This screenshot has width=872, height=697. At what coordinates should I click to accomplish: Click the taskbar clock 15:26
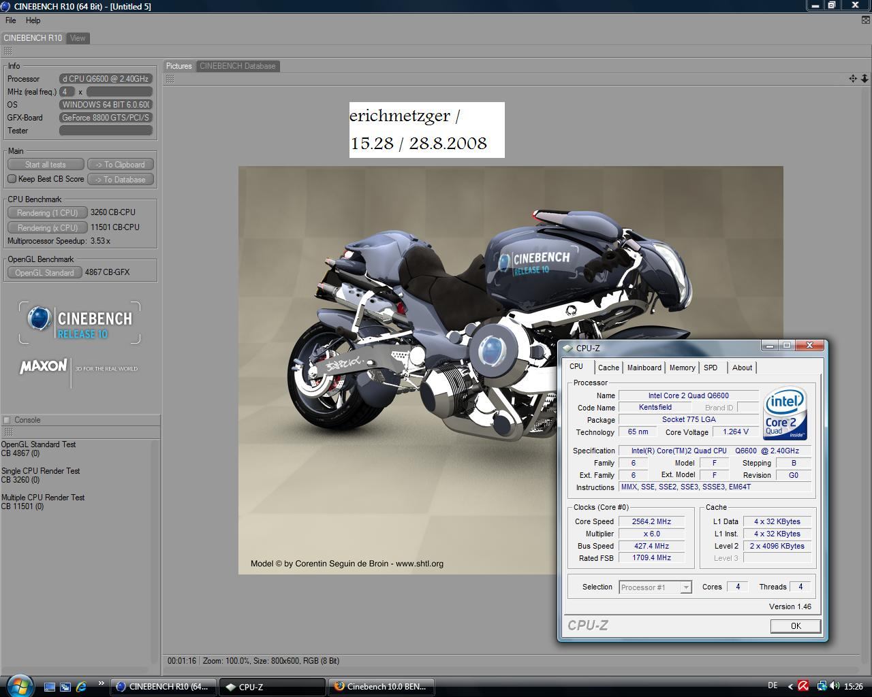tap(854, 687)
